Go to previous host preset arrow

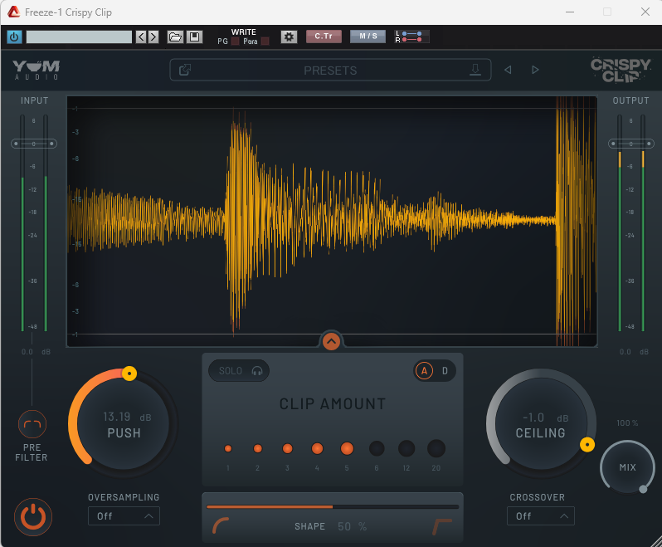(141, 37)
